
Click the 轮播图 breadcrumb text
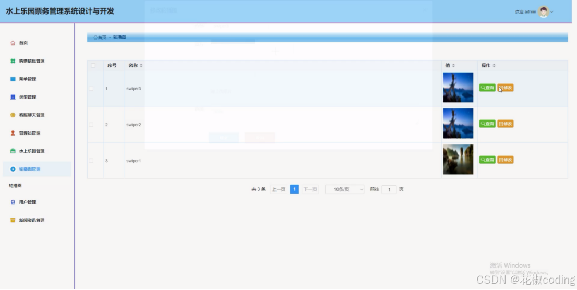tap(119, 38)
